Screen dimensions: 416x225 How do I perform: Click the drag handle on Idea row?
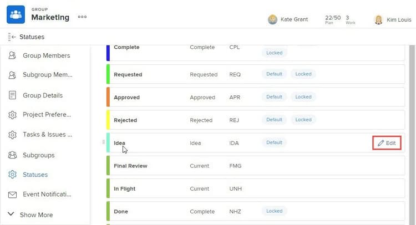click(104, 142)
